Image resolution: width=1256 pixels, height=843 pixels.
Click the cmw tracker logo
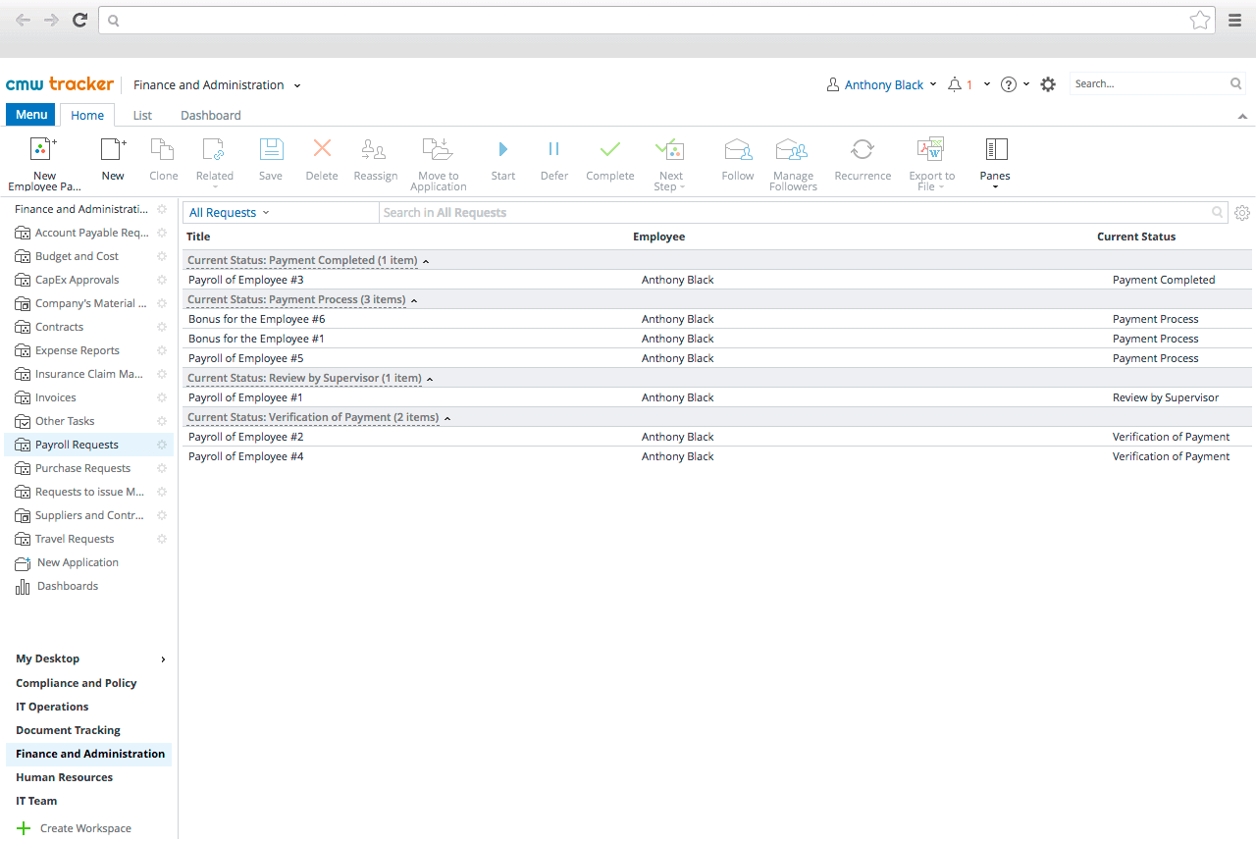(x=60, y=84)
